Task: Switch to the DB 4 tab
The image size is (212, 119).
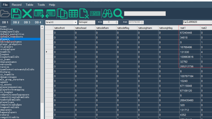Action: (x=38, y=22)
